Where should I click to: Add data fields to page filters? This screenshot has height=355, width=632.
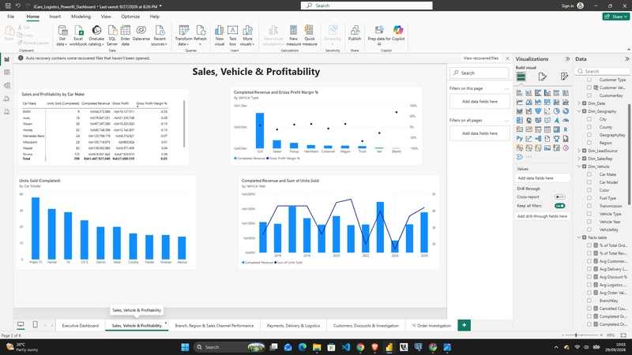tap(480, 102)
